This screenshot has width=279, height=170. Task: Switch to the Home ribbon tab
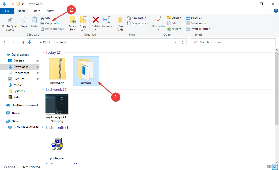pyautogui.click(x=22, y=11)
